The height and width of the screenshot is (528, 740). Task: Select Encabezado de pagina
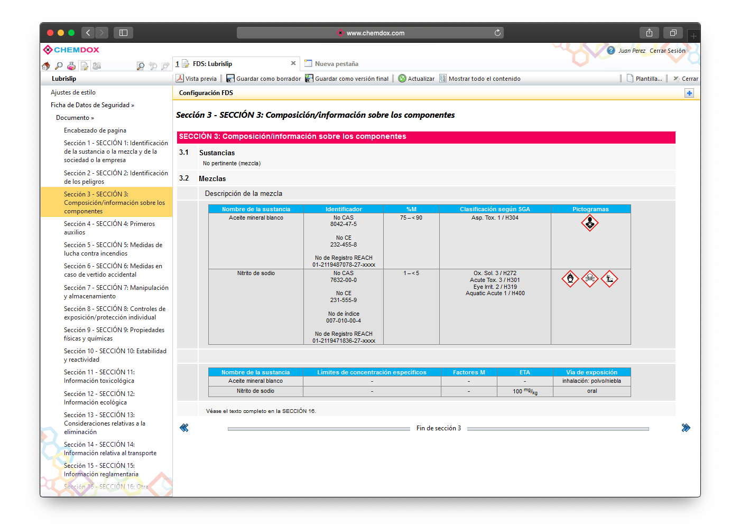coord(95,130)
